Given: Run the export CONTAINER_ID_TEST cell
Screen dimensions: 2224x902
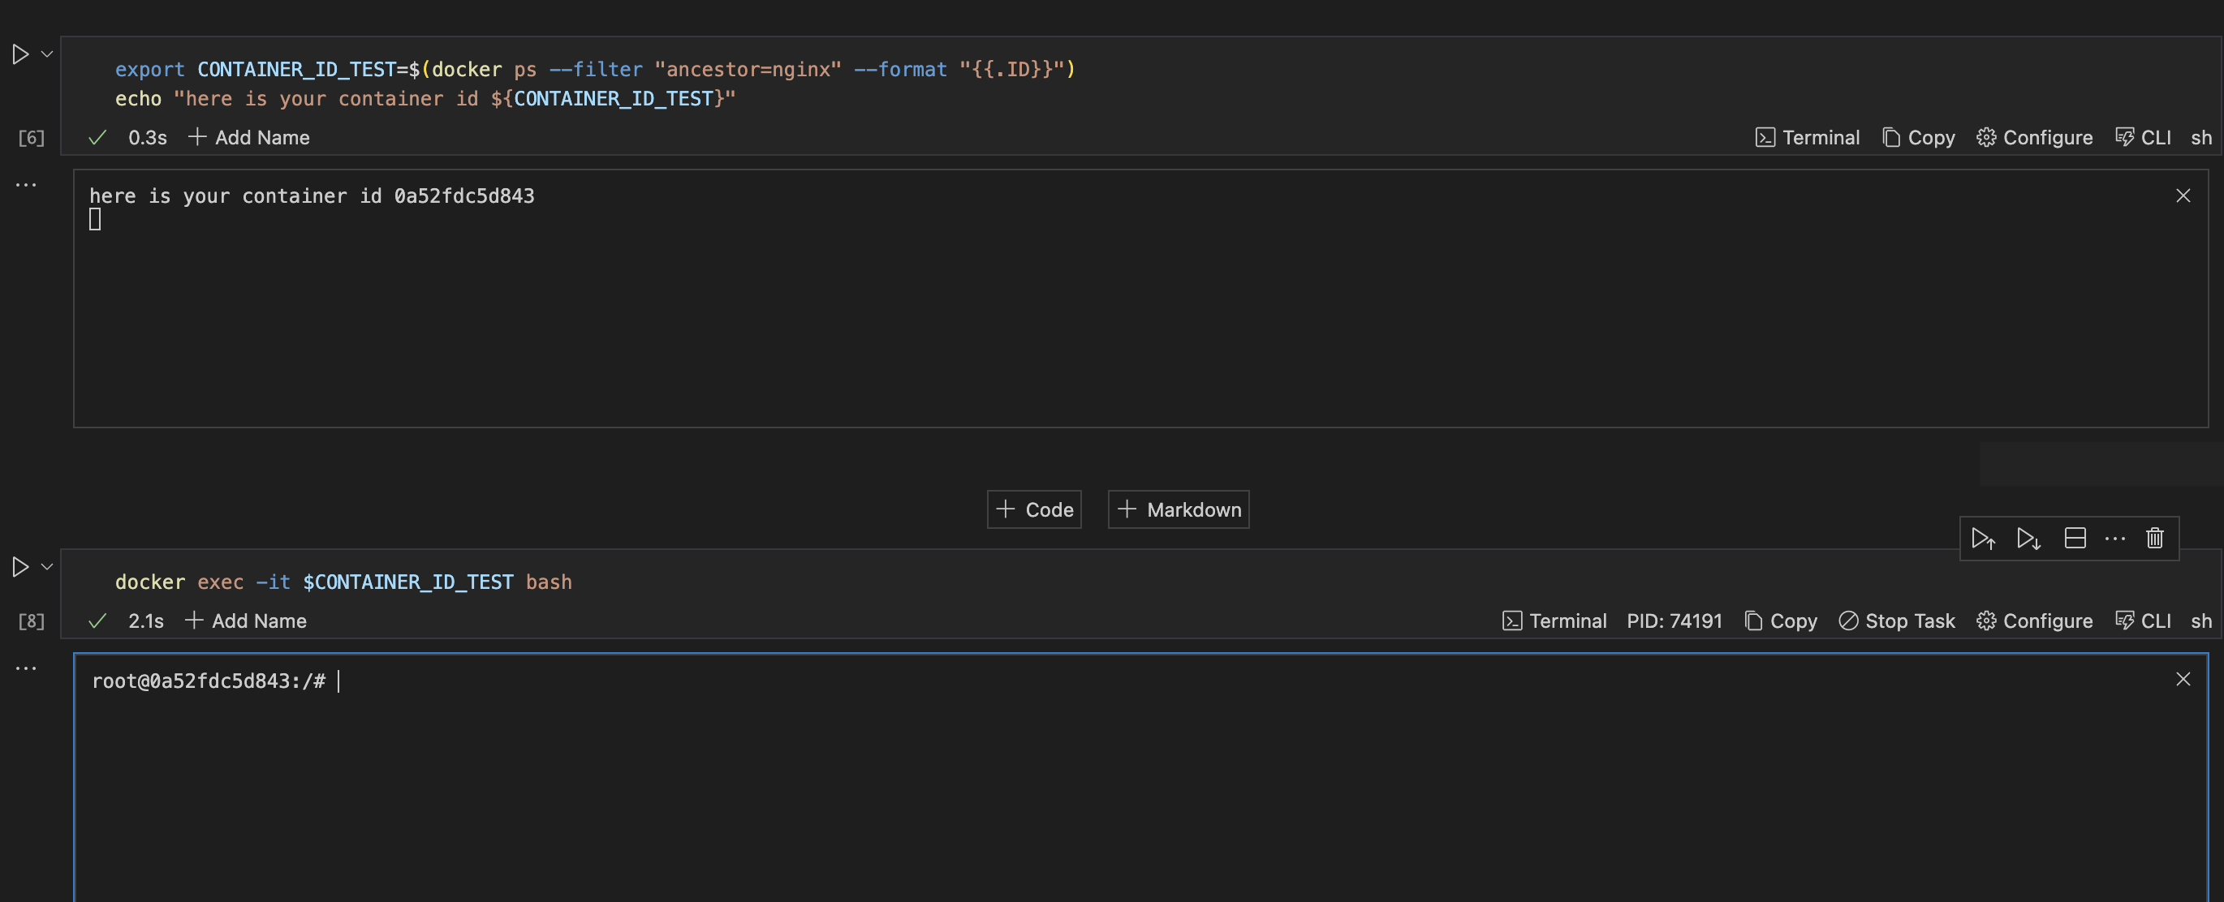Looking at the screenshot, I should pyautogui.click(x=19, y=54).
